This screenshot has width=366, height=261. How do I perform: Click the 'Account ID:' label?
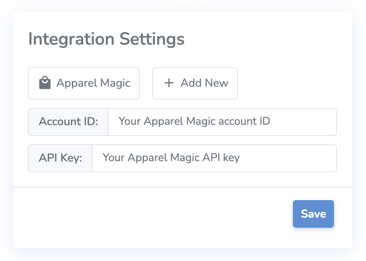(68, 122)
